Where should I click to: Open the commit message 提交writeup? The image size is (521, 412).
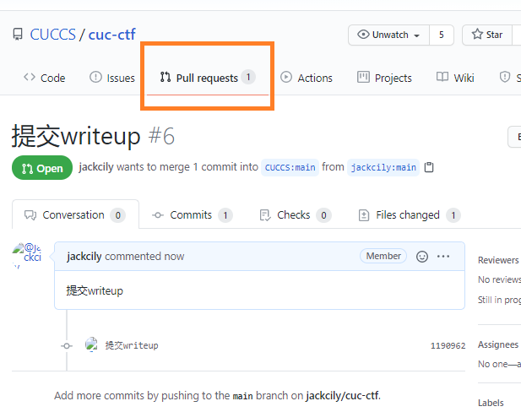(132, 345)
